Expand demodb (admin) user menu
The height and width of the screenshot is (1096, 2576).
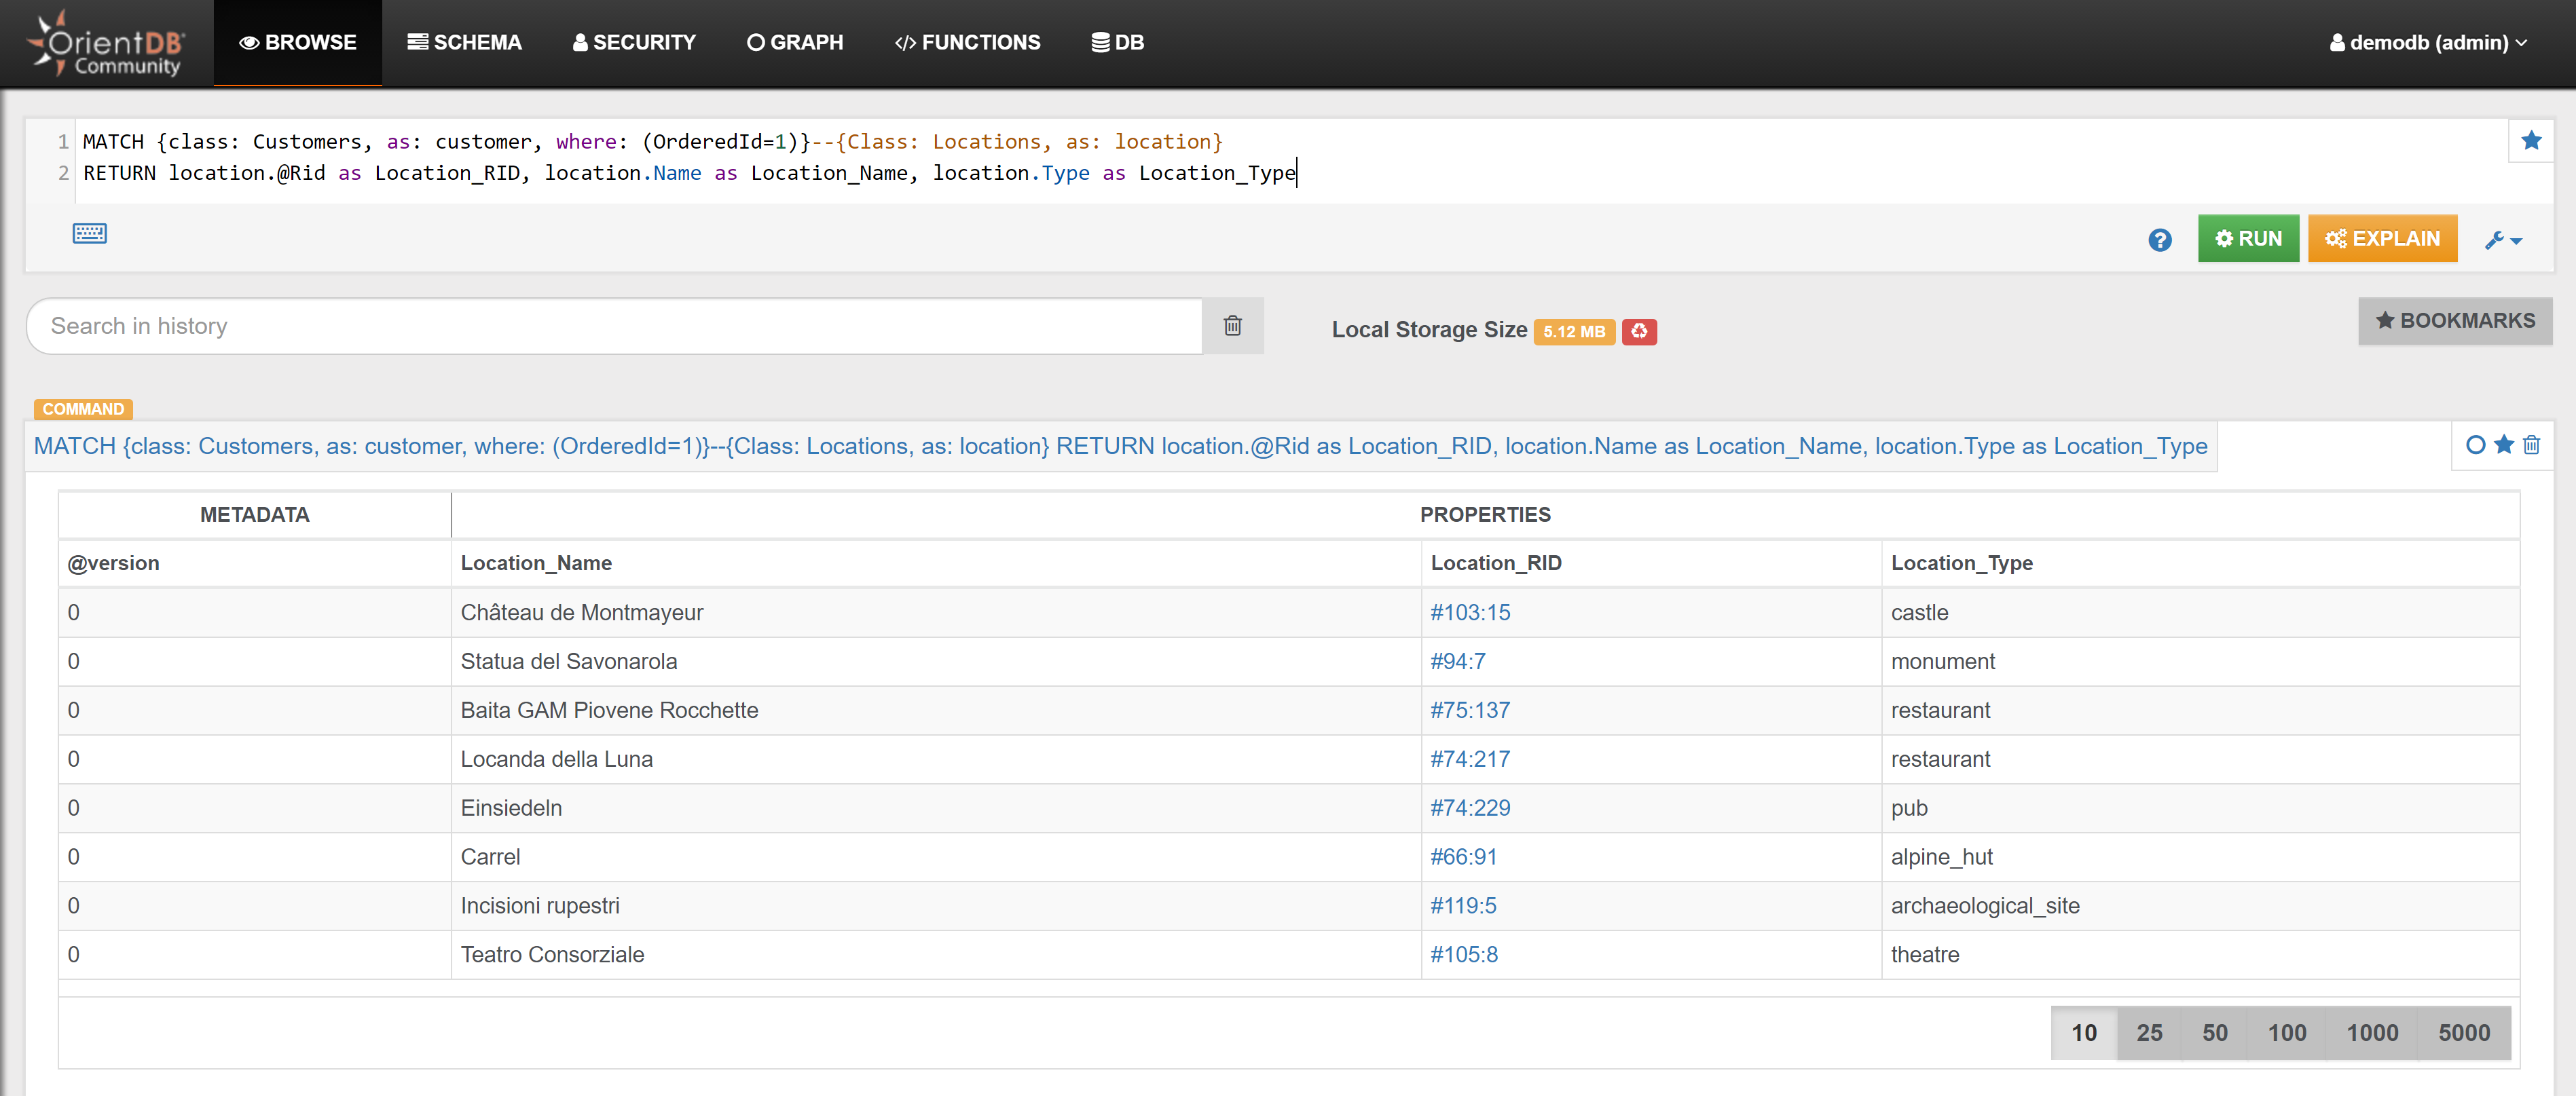point(2427,43)
